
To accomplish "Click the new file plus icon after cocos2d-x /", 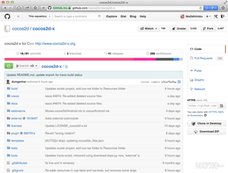I will point(66,67).
